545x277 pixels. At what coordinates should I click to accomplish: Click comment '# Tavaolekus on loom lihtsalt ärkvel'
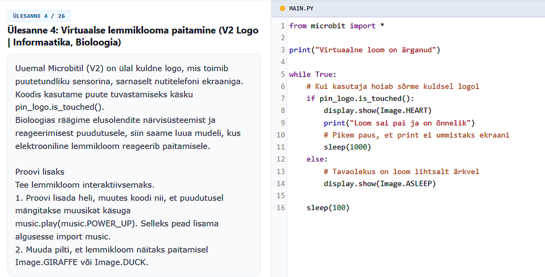pyautogui.click(x=401, y=171)
